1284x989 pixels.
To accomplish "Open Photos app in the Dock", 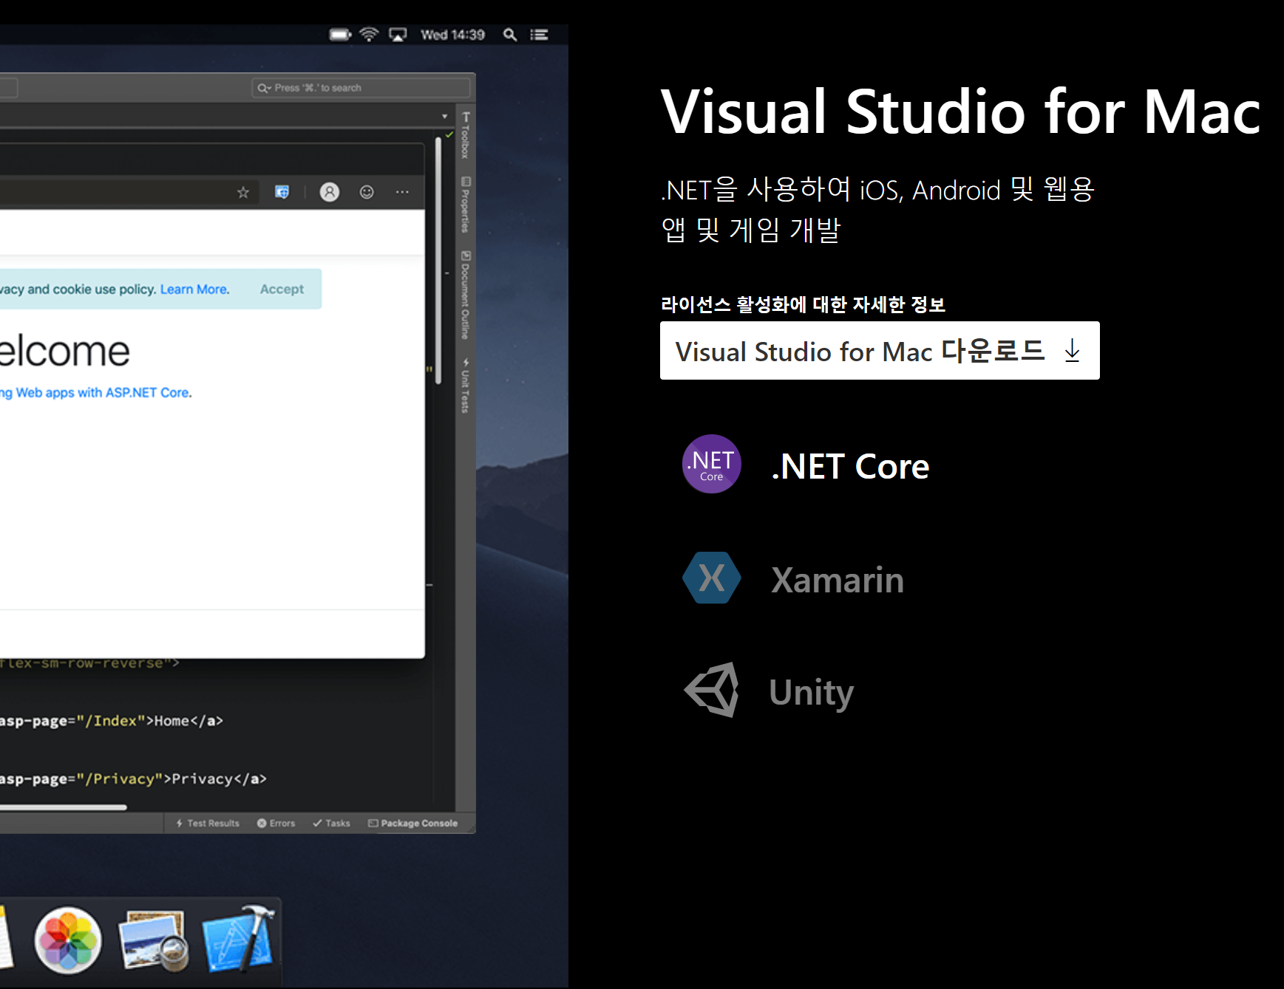I will [x=68, y=940].
